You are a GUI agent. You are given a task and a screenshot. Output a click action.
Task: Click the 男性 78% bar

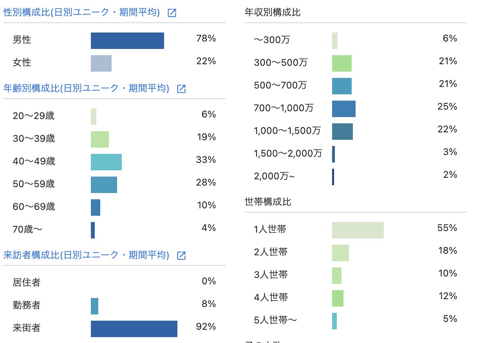pos(127,41)
